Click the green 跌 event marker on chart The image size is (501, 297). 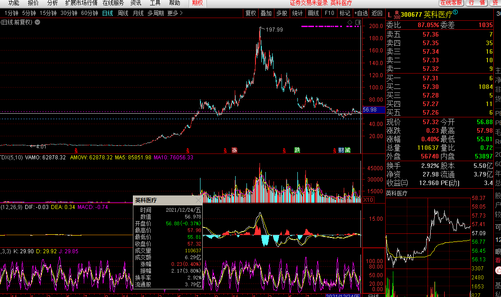pyautogui.click(x=297, y=150)
